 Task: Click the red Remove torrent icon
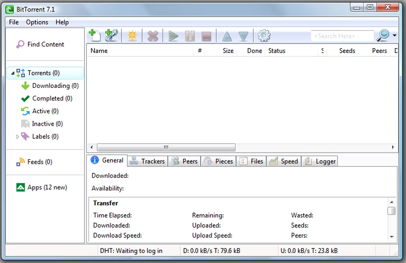[x=153, y=36]
